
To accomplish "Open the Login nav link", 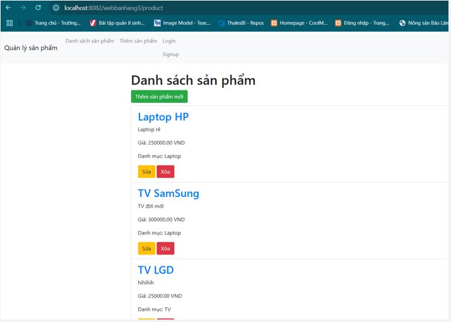I will [x=169, y=41].
